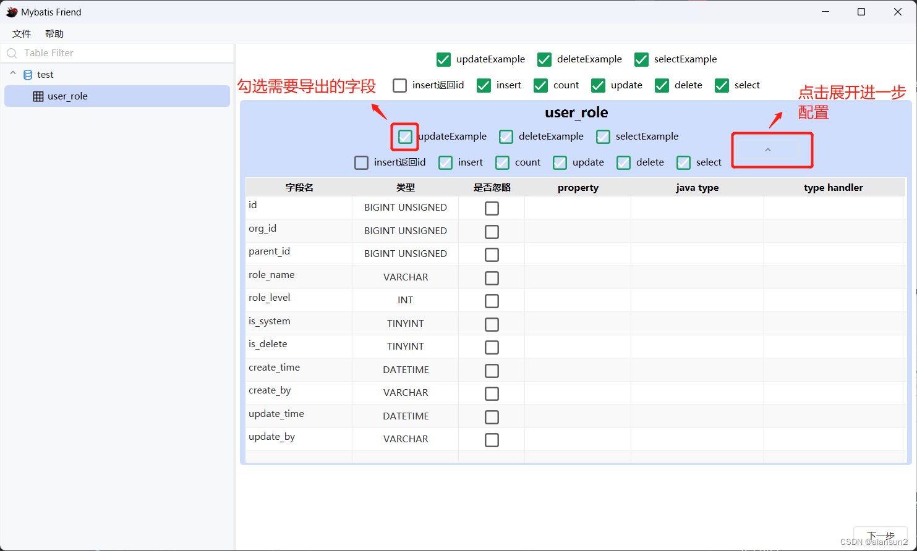The height and width of the screenshot is (551, 917).
Task: Toggle user_role panel count checkbox
Action: pos(502,162)
